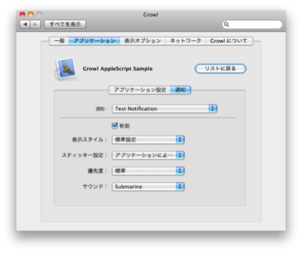Click the forward navigation arrow
This screenshot has height=253, width=302.
point(36,24)
